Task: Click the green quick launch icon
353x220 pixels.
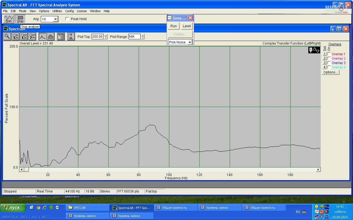Action: [51, 208]
